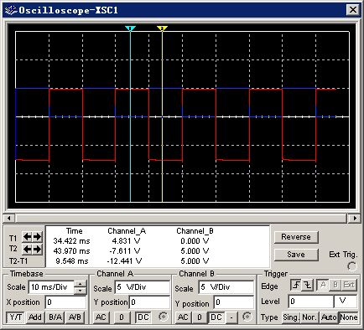The image size is (364, 330).
Task: Click Channel B terminal indicator circle
Action: coord(247,317)
